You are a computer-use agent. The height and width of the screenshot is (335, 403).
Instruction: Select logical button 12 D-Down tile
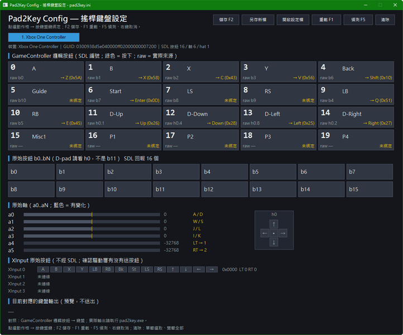[x=201, y=117]
